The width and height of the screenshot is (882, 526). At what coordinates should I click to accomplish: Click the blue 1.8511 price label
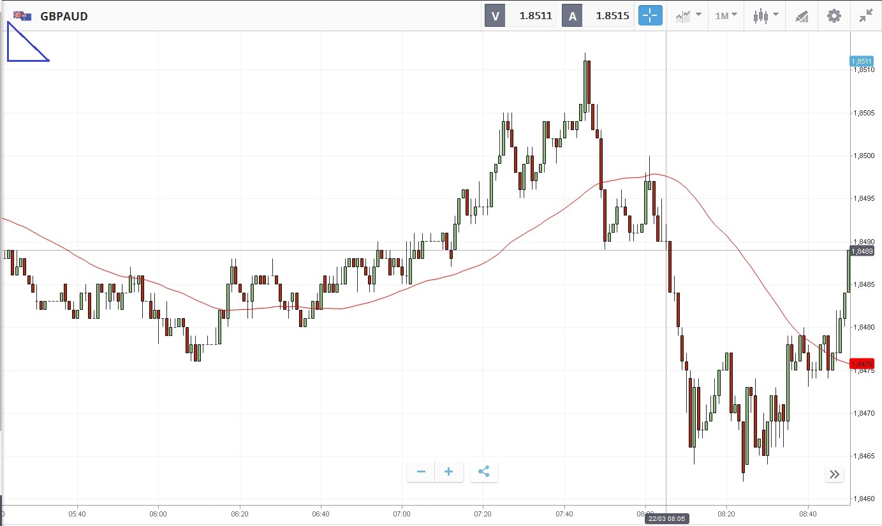pos(861,61)
